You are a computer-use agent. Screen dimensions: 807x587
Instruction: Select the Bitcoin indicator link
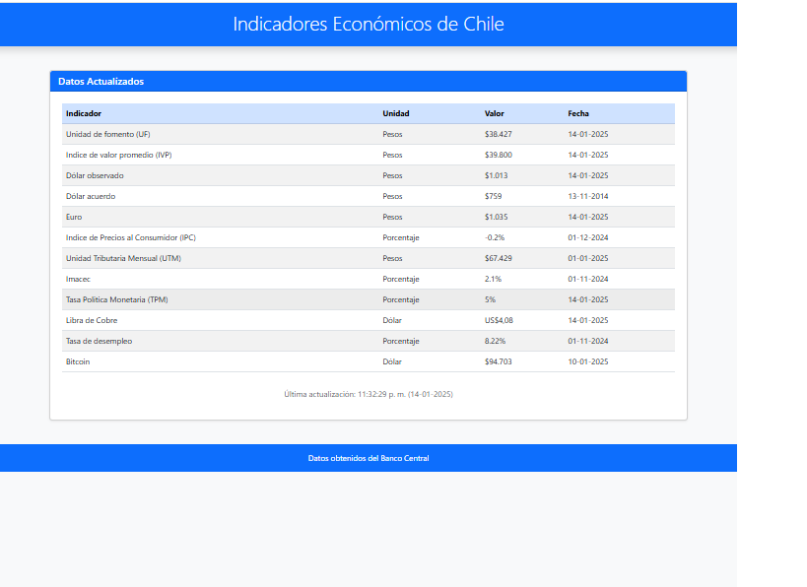[x=76, y=361]
